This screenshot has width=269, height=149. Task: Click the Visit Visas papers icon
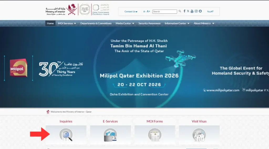tap(199, 135)
